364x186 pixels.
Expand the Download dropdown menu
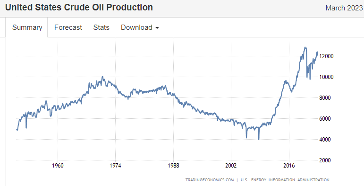[140, 27]
